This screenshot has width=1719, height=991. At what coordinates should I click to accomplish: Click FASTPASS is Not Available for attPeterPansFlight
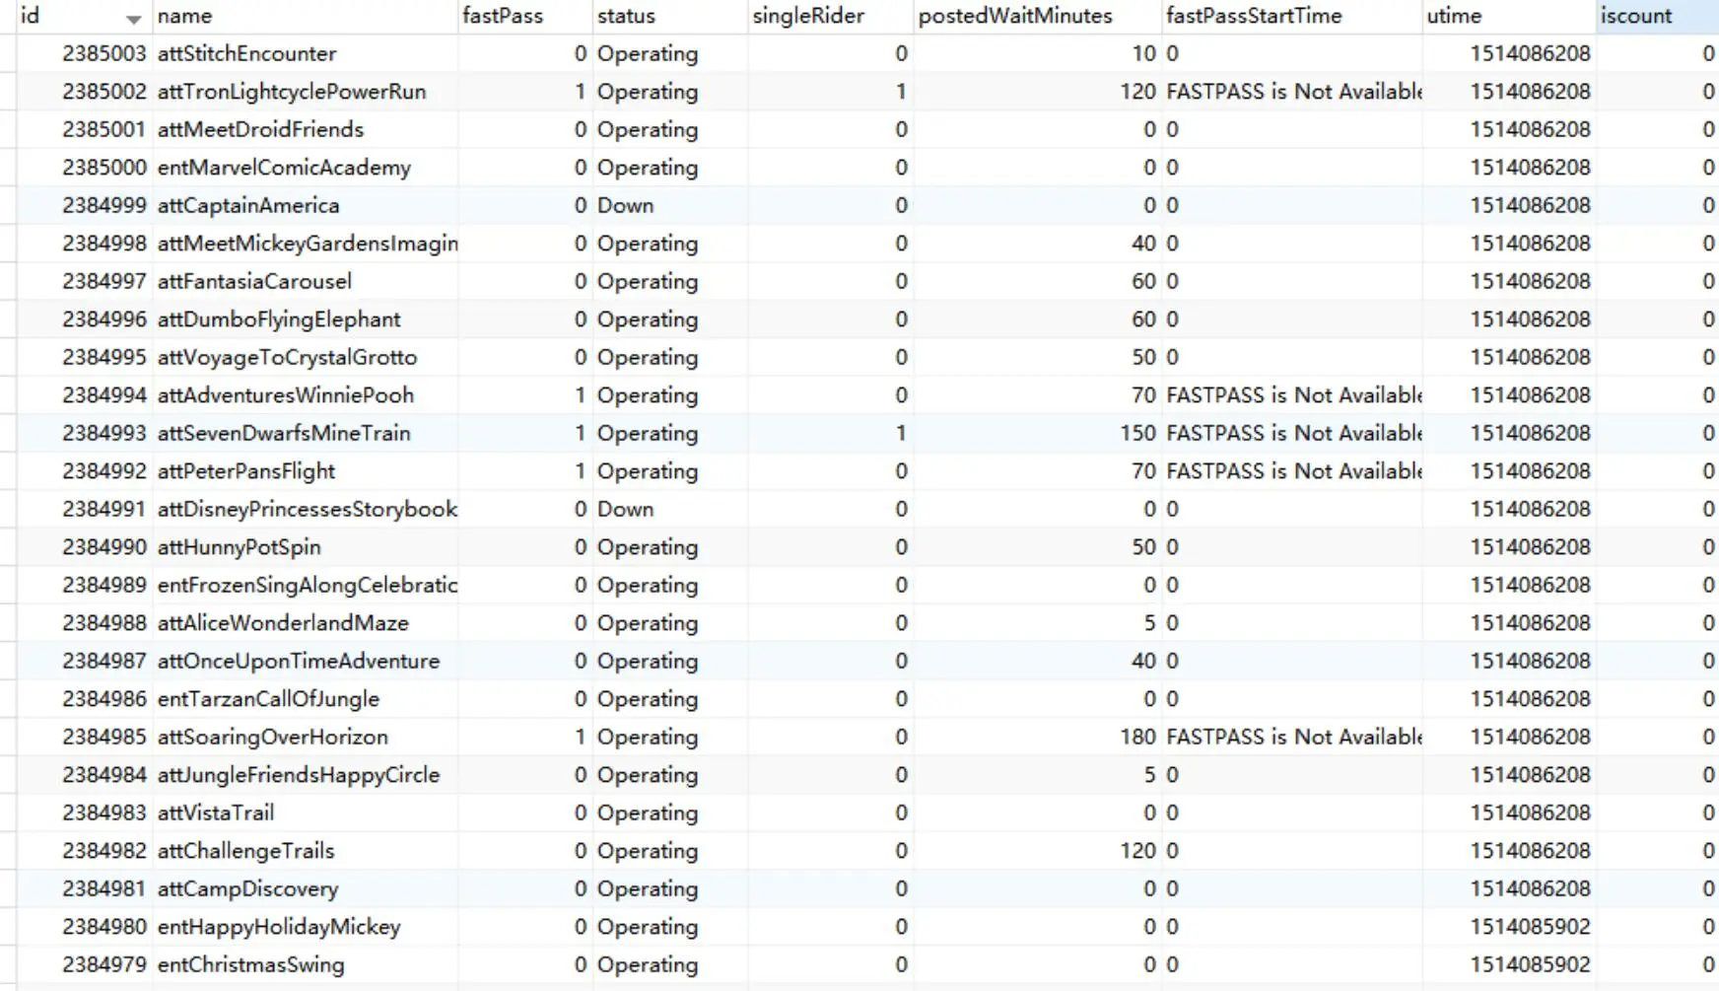pyautogui.click(x=1292, y=471)
